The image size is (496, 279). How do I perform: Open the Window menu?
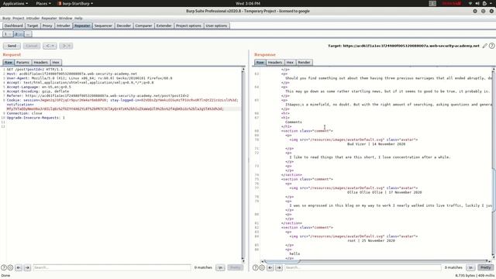click(65, 19)
